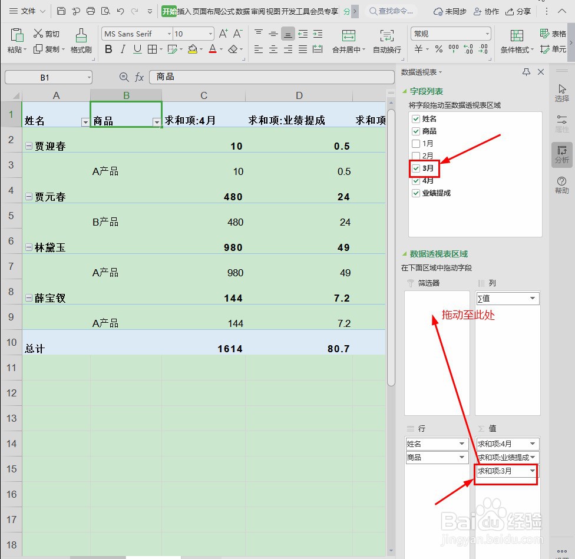Image resolution: width=575 pixels, height=559 pixels.
Task: Uncheck the 姓名 field checkbox
Action: coord(416,118)
